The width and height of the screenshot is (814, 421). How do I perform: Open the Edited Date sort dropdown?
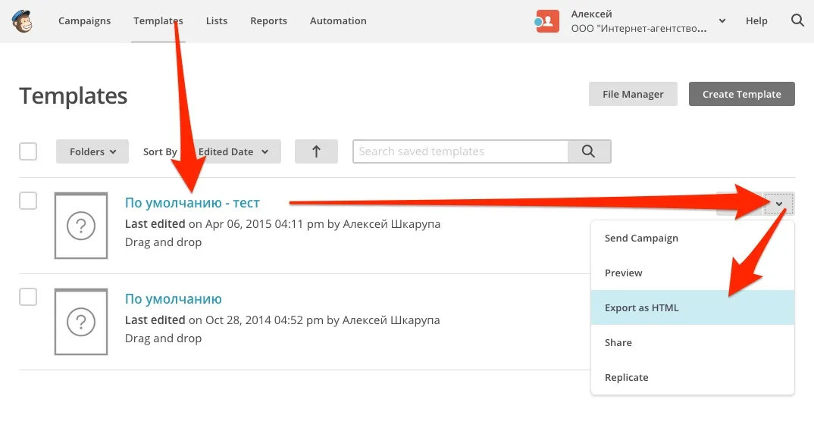pos(235,151)
